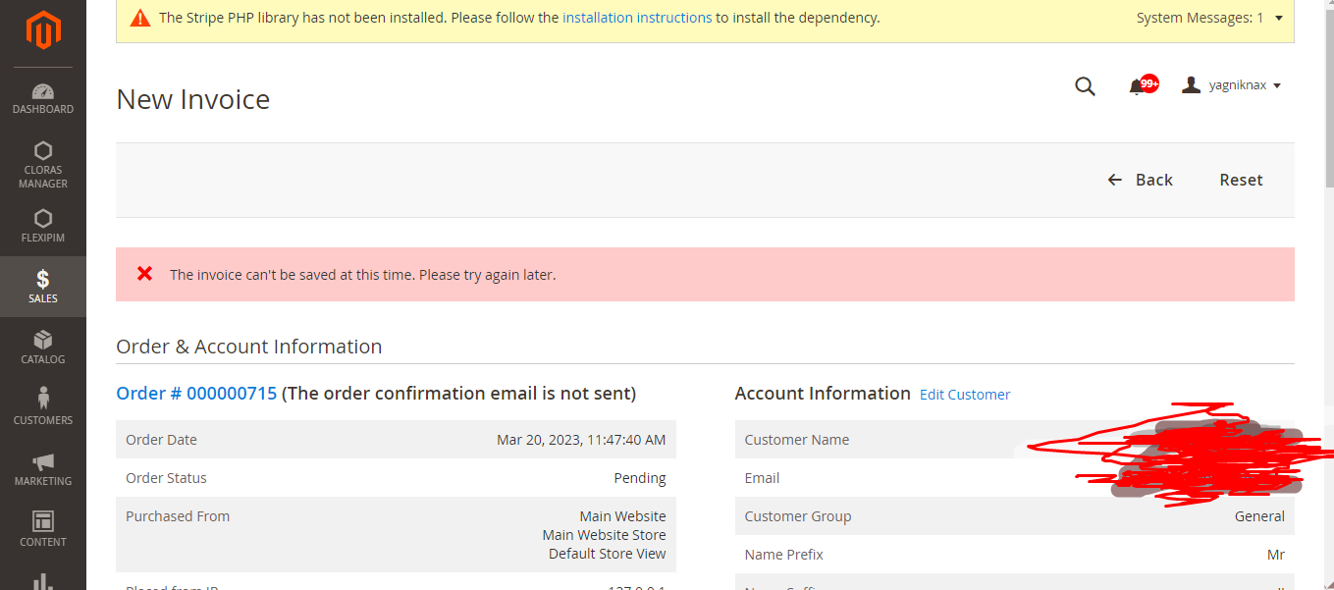Click the admin user avatar icon
1334x590 pixels.
click(1191, 84)
